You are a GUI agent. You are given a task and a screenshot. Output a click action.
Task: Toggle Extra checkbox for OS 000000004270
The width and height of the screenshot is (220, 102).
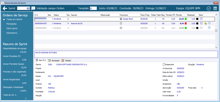tap(201, 23)
